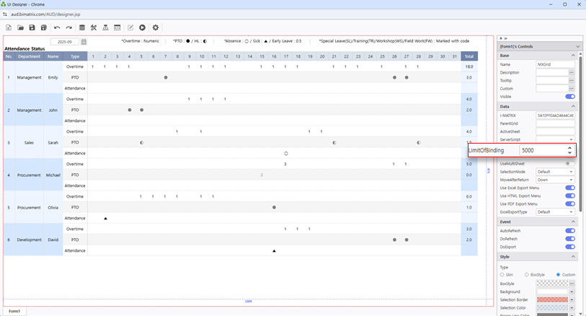Viewport: 586px width, 316px height.
Task: Click the Redo arrow icon
Action: click(x=68, y=27)
